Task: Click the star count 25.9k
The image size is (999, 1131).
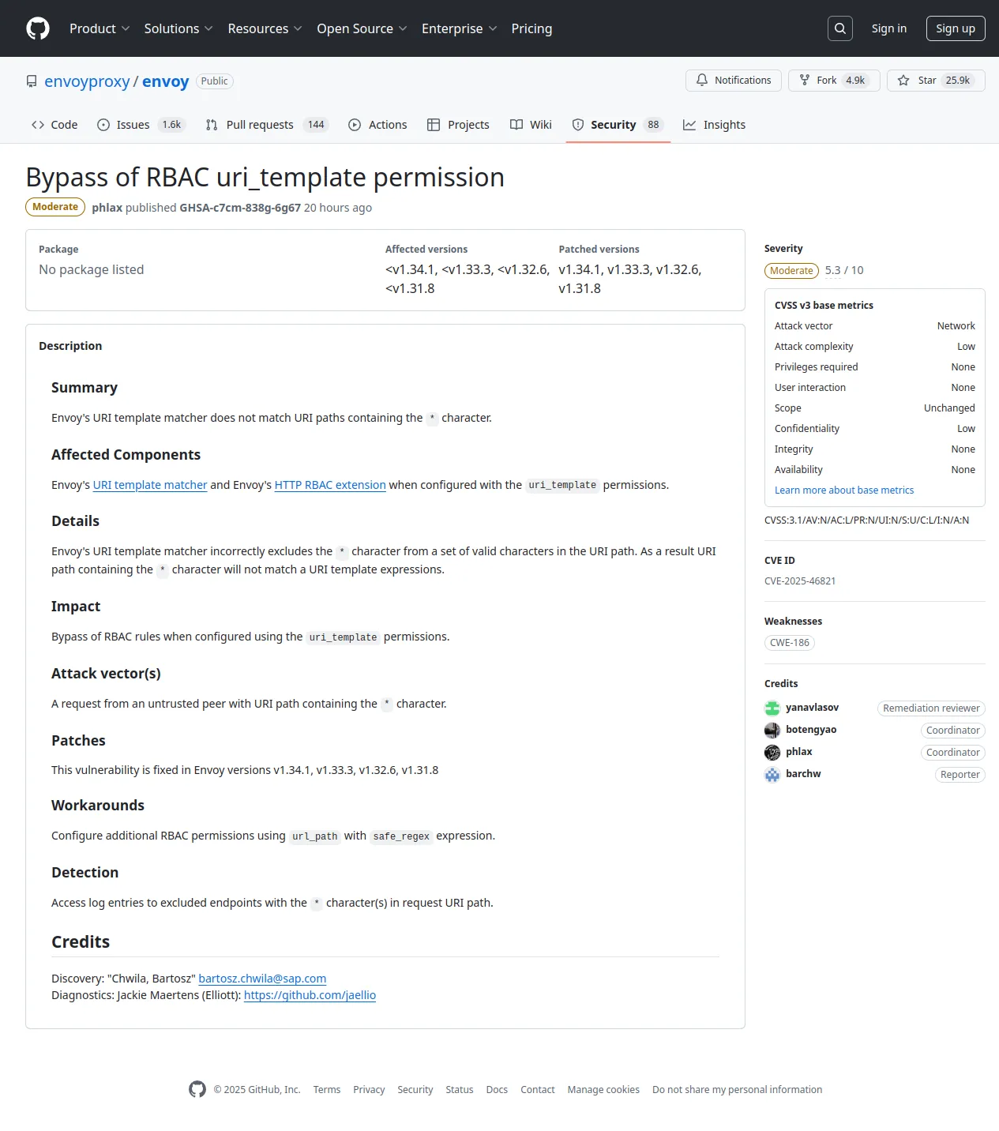Action: point(958,81)
